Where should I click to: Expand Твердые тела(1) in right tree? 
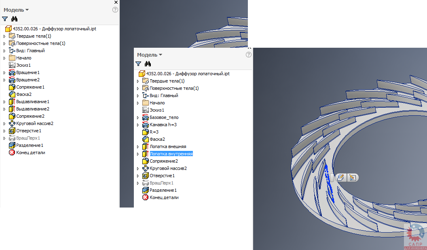138,81
